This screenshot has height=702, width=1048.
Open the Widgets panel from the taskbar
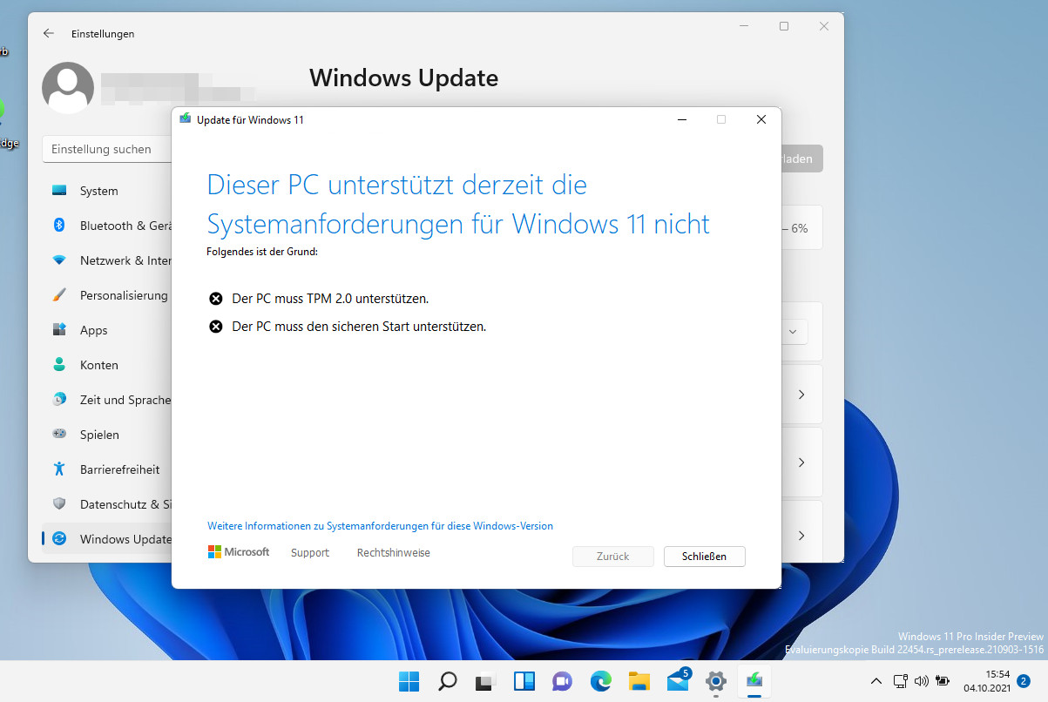click(524, 681)
